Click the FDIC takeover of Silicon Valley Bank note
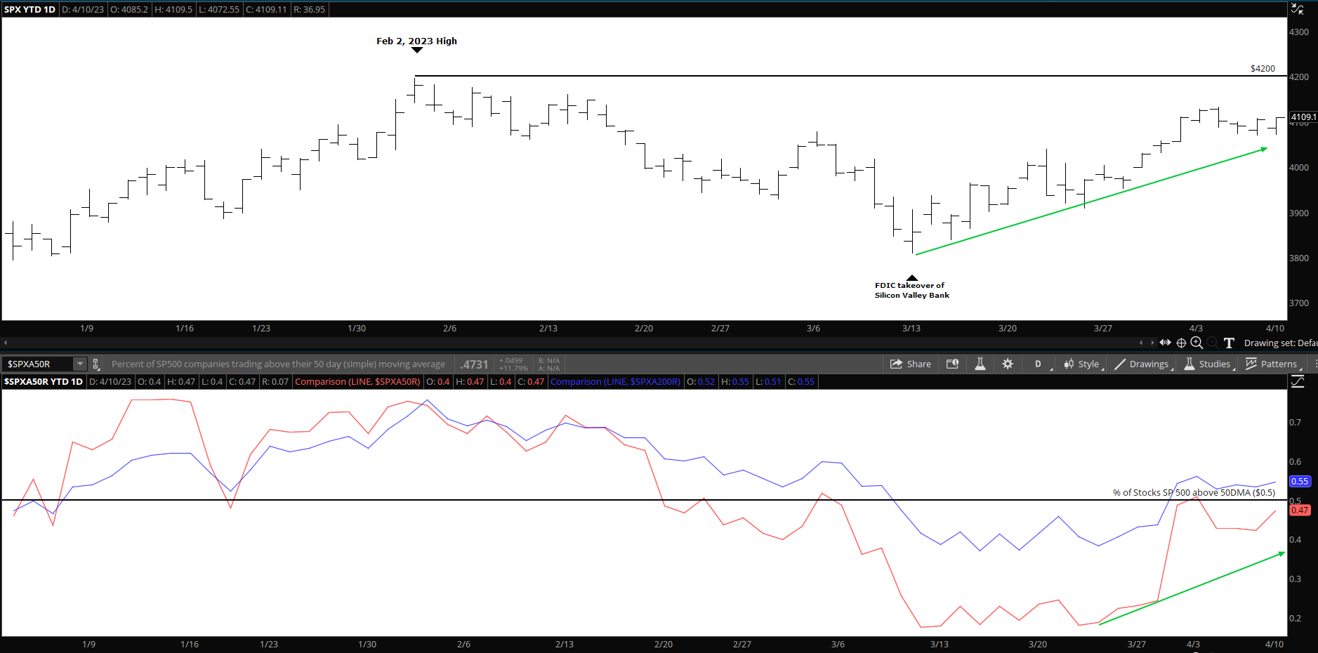The height and width of the screenshot is (653, 1318). 911,290
